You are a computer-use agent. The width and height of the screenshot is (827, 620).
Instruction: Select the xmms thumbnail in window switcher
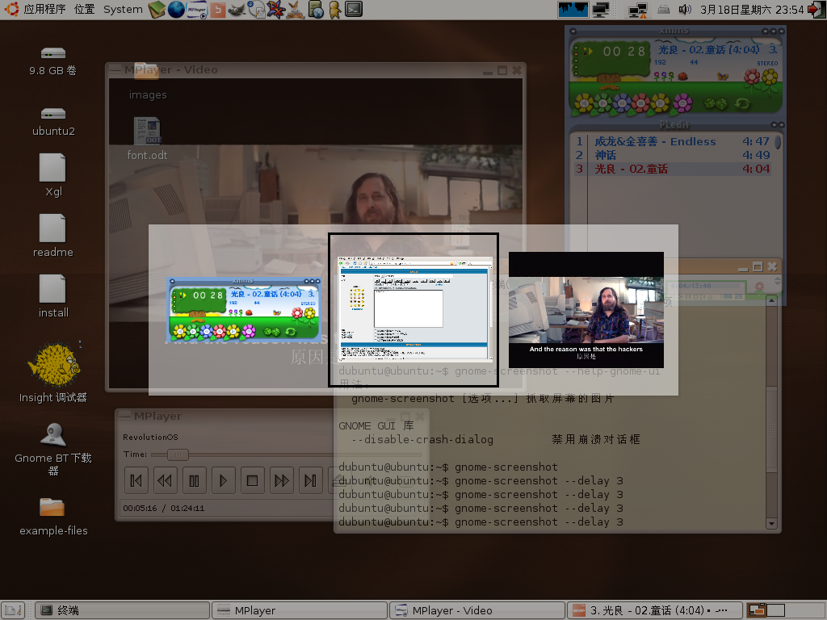[243, 309]
